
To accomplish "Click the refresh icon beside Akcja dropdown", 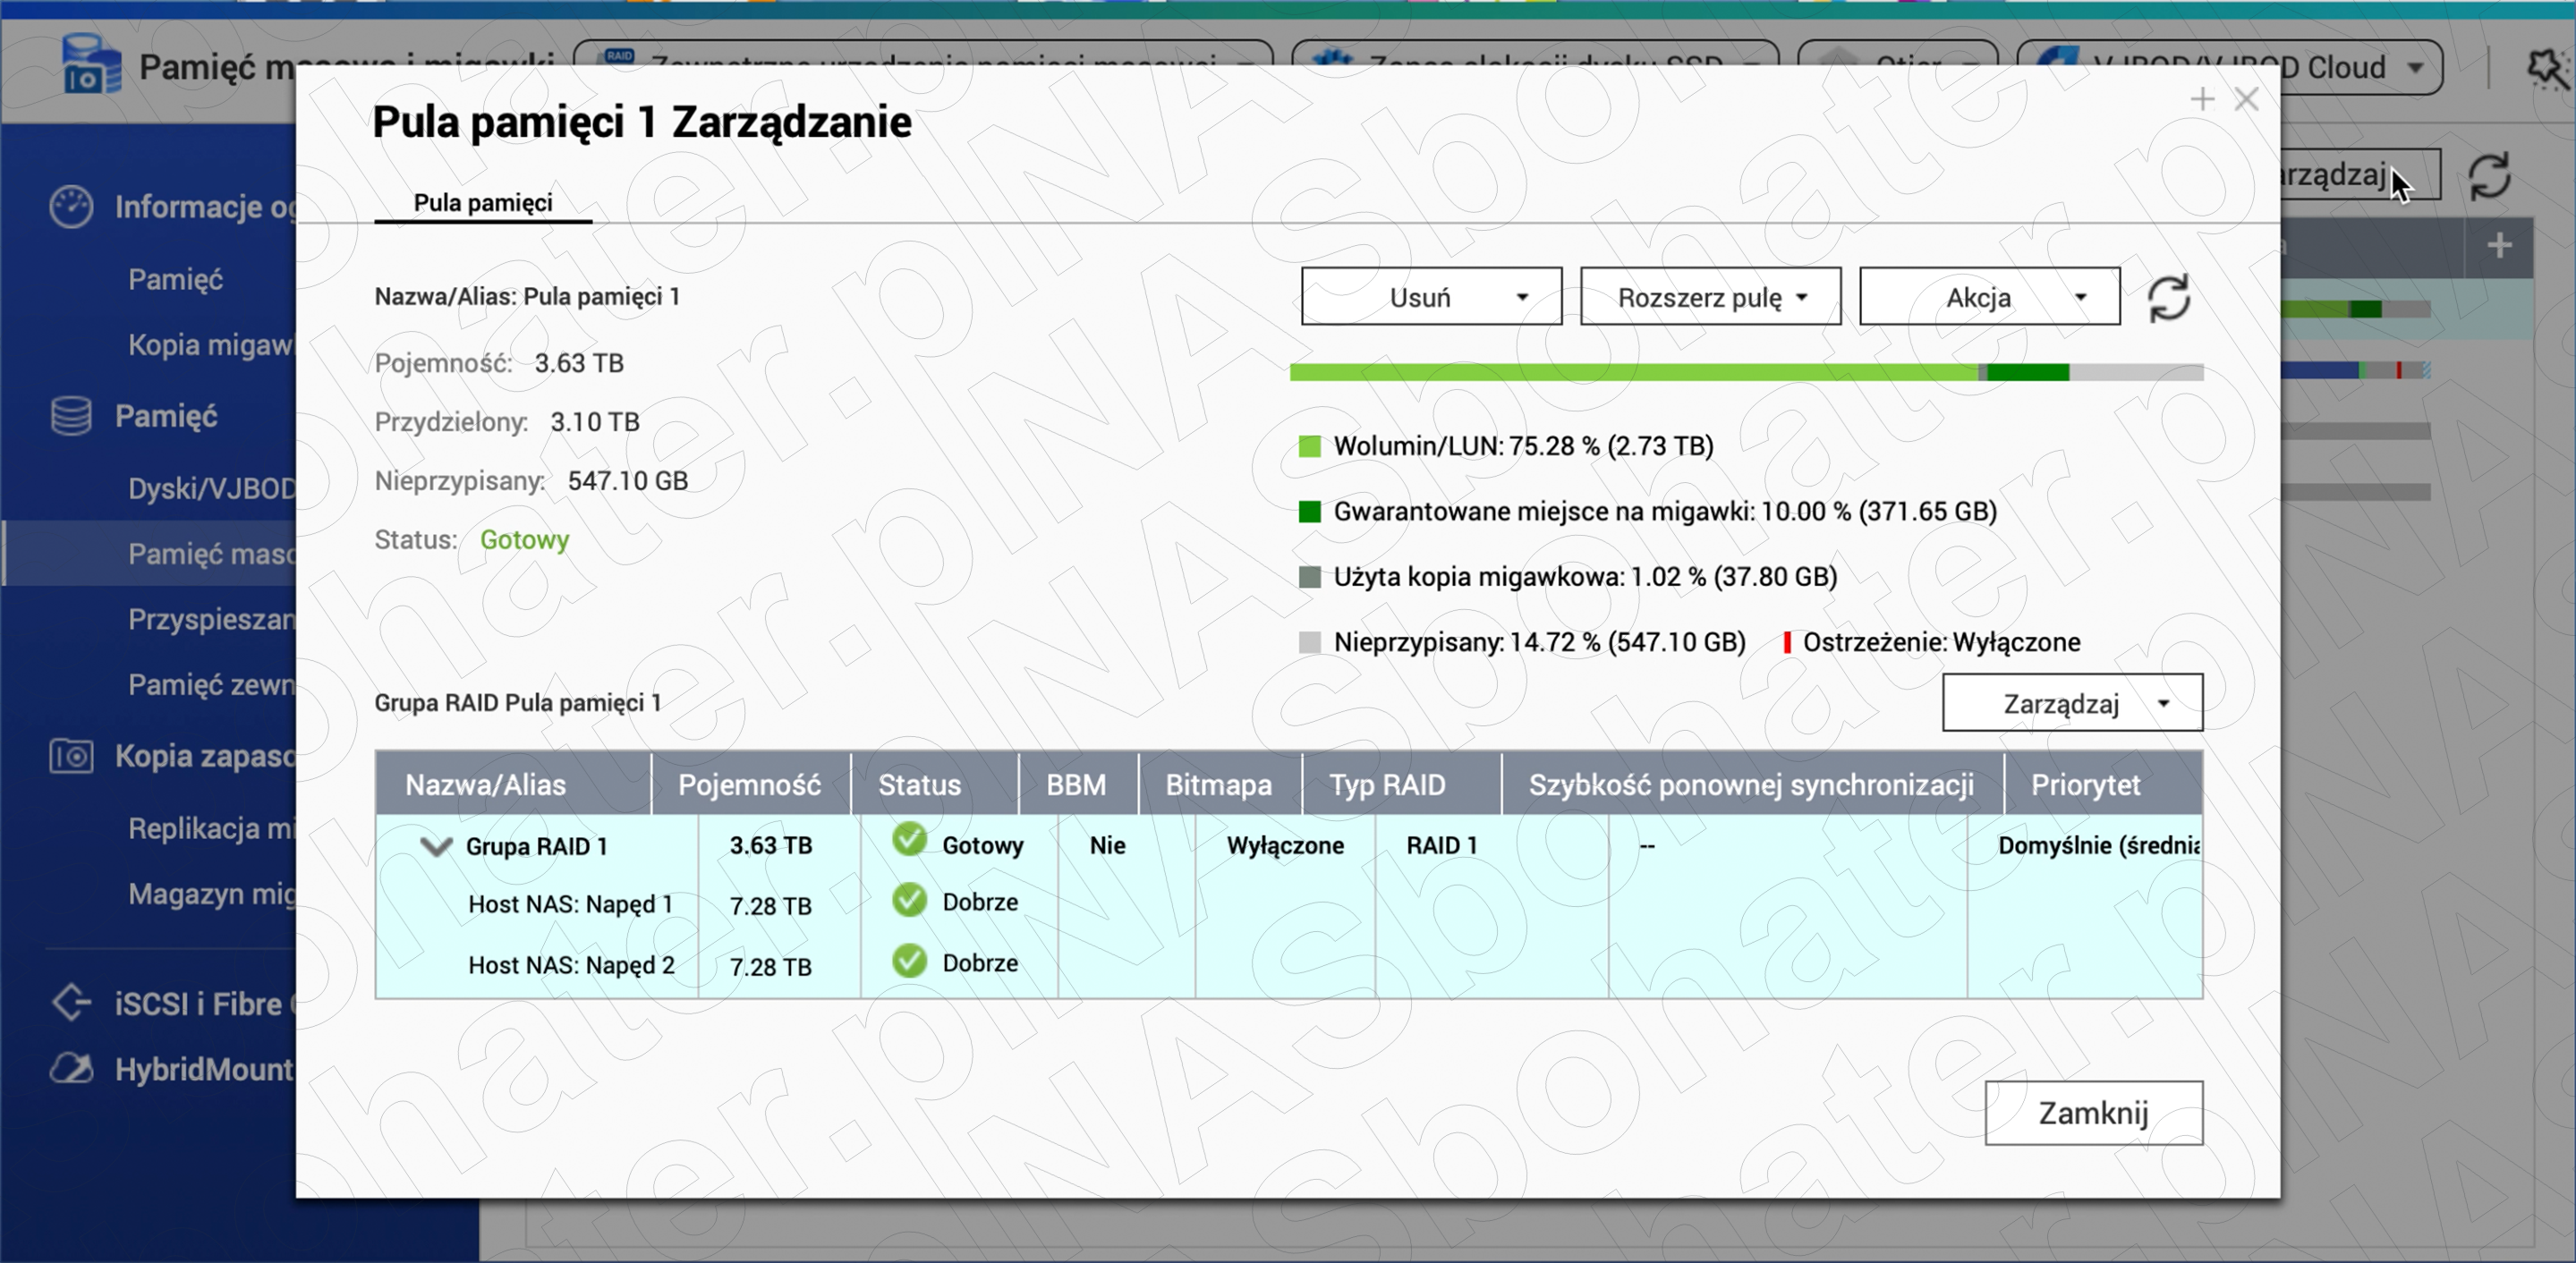I will 2168,298.
